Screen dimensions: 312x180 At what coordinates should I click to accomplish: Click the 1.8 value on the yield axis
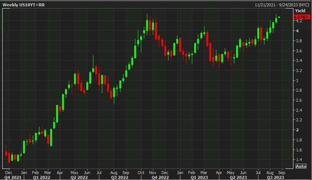[299, 140]
